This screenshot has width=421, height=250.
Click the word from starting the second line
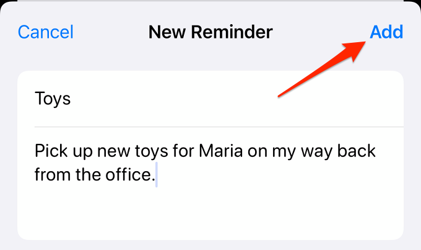click(53, 174)
